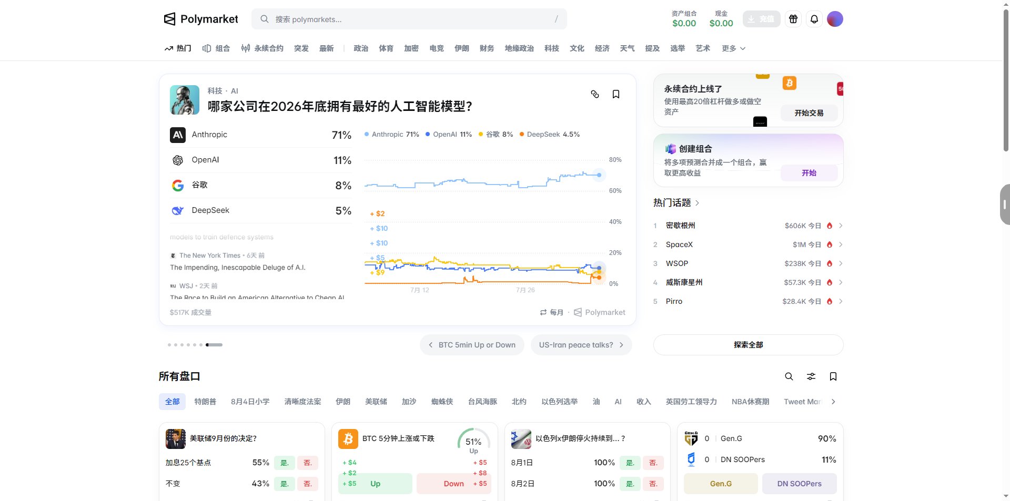Click the 美联储9月份的决定 card image

pyautogui.click(x=176, y=439)
